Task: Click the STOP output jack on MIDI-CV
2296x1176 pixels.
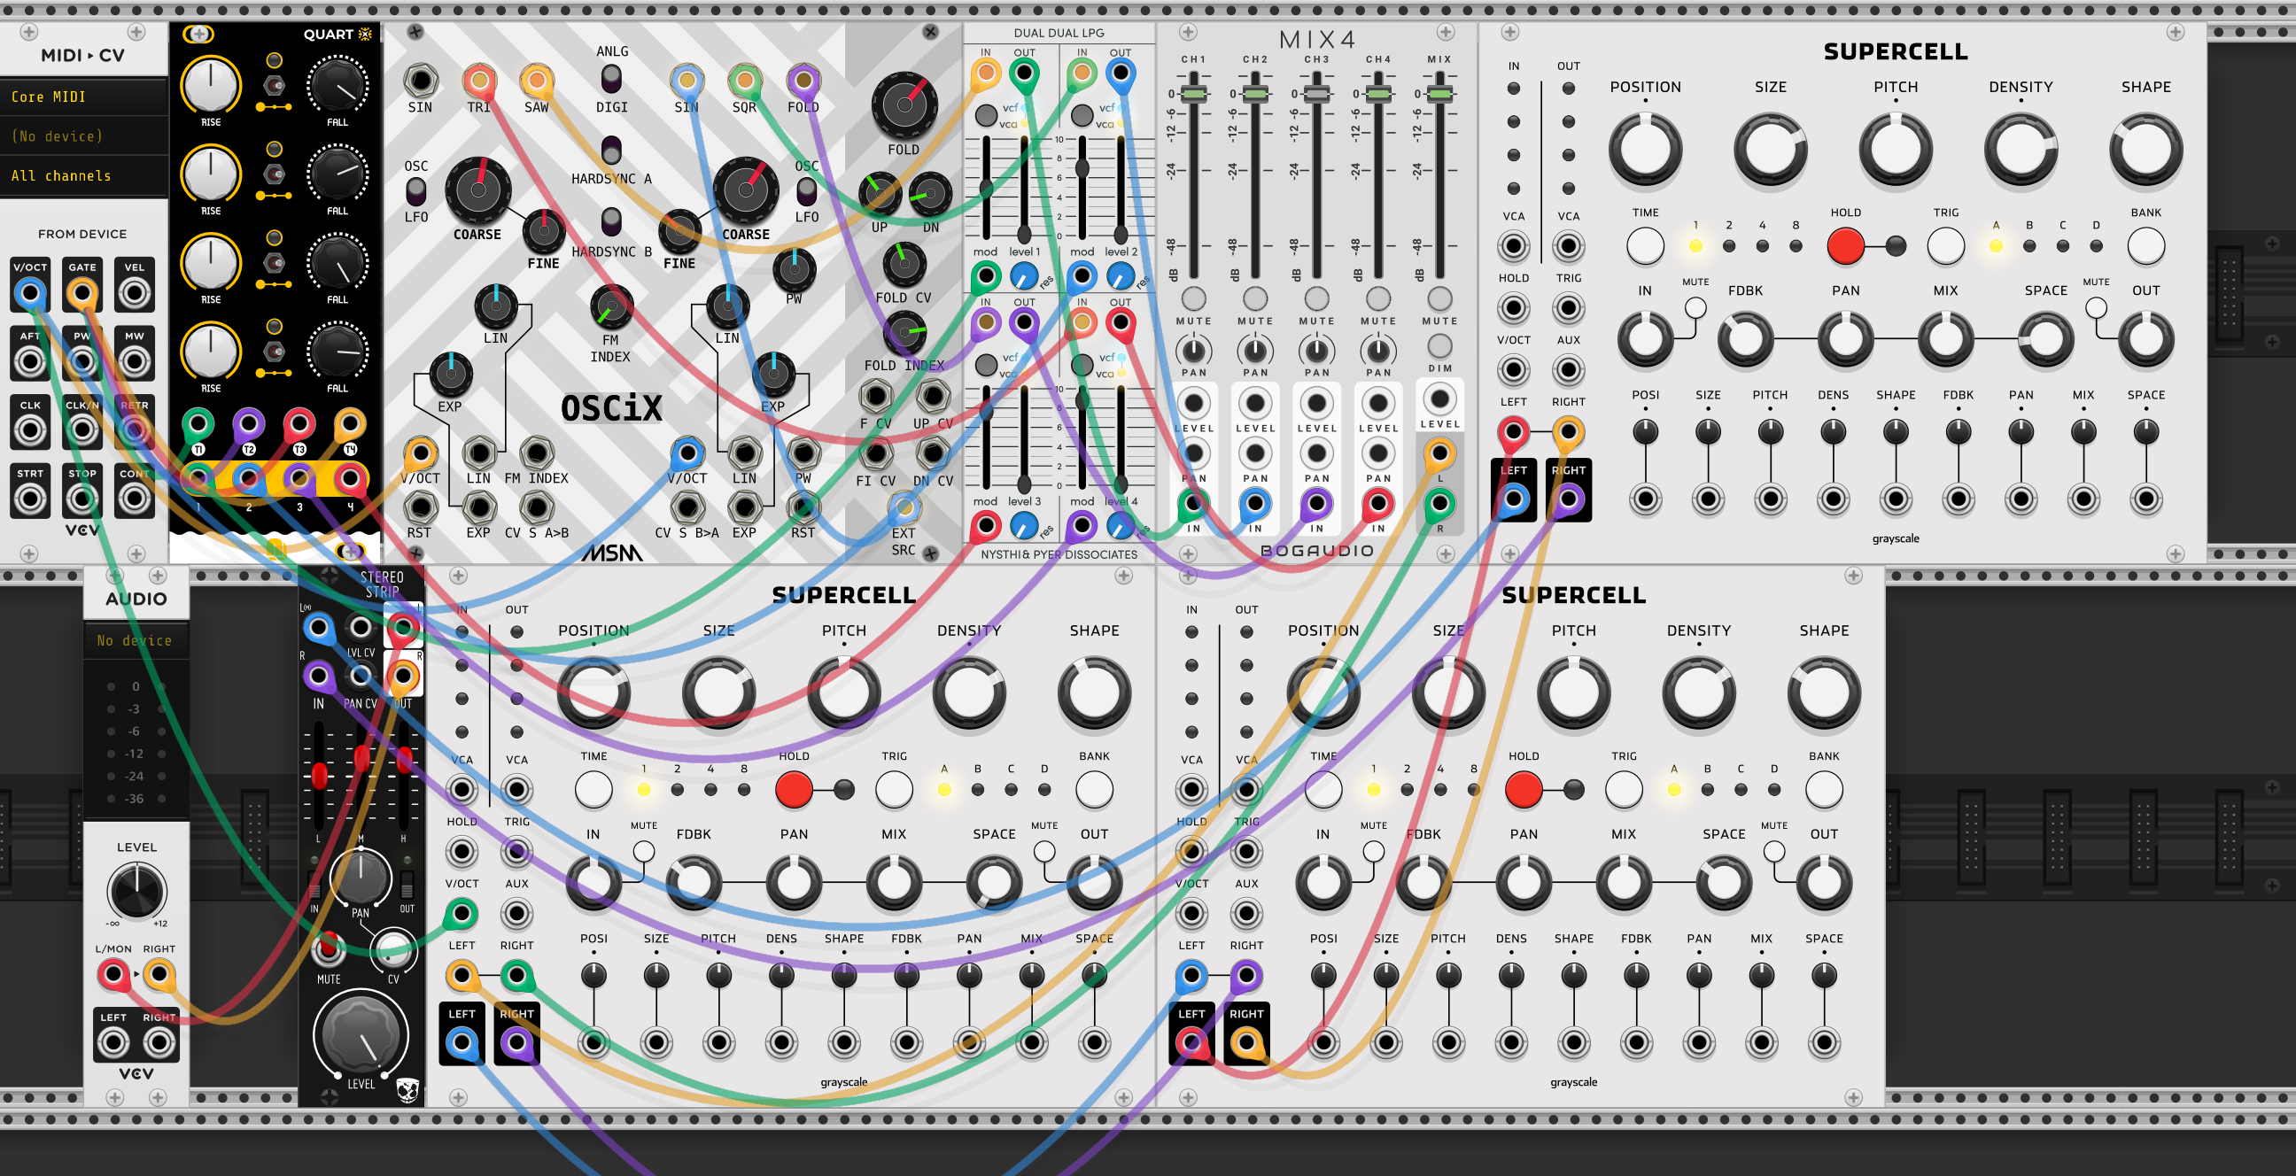Action: coord(82,499)
